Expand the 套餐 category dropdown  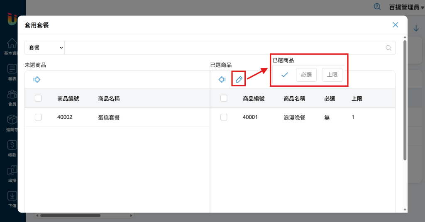coord(44,48)
